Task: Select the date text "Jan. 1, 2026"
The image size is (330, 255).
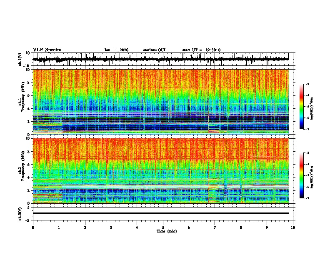Action: click(x=116, y=50)
